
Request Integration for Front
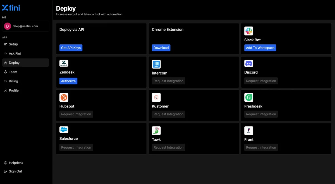(x=261, y=147)
